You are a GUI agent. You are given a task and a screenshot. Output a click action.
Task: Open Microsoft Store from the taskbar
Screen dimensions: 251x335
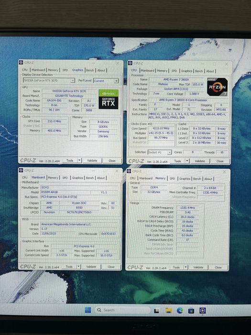click(x=191, y=311)
